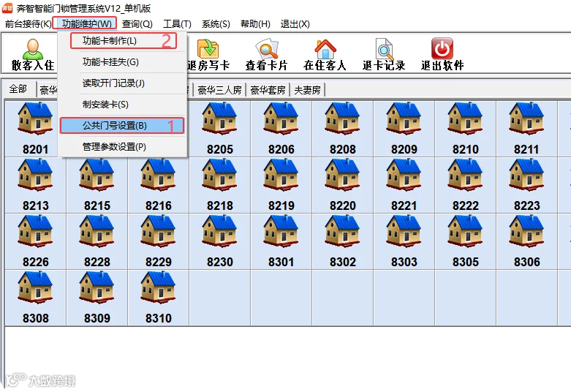The image size is (571, 392).
Task: Select room 8216 house icon
Action: 159,175
